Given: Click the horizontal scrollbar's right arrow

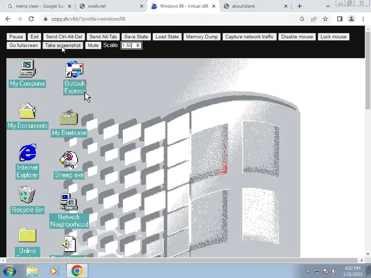Looking at the screenshot, I should pos(362,260).
